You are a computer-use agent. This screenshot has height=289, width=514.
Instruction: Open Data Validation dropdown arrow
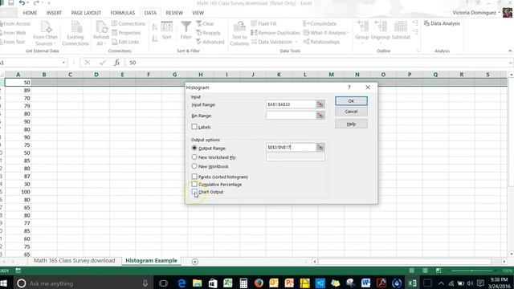296,42
